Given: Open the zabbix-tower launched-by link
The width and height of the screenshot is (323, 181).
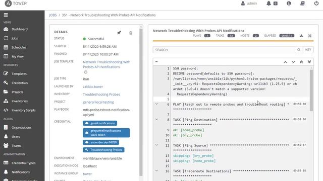Looking at the screenshot, I should tap(93, 86).
